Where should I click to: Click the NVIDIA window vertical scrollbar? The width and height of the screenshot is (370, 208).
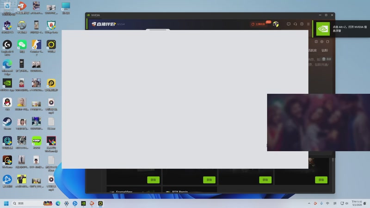click(x=333, y=160)
